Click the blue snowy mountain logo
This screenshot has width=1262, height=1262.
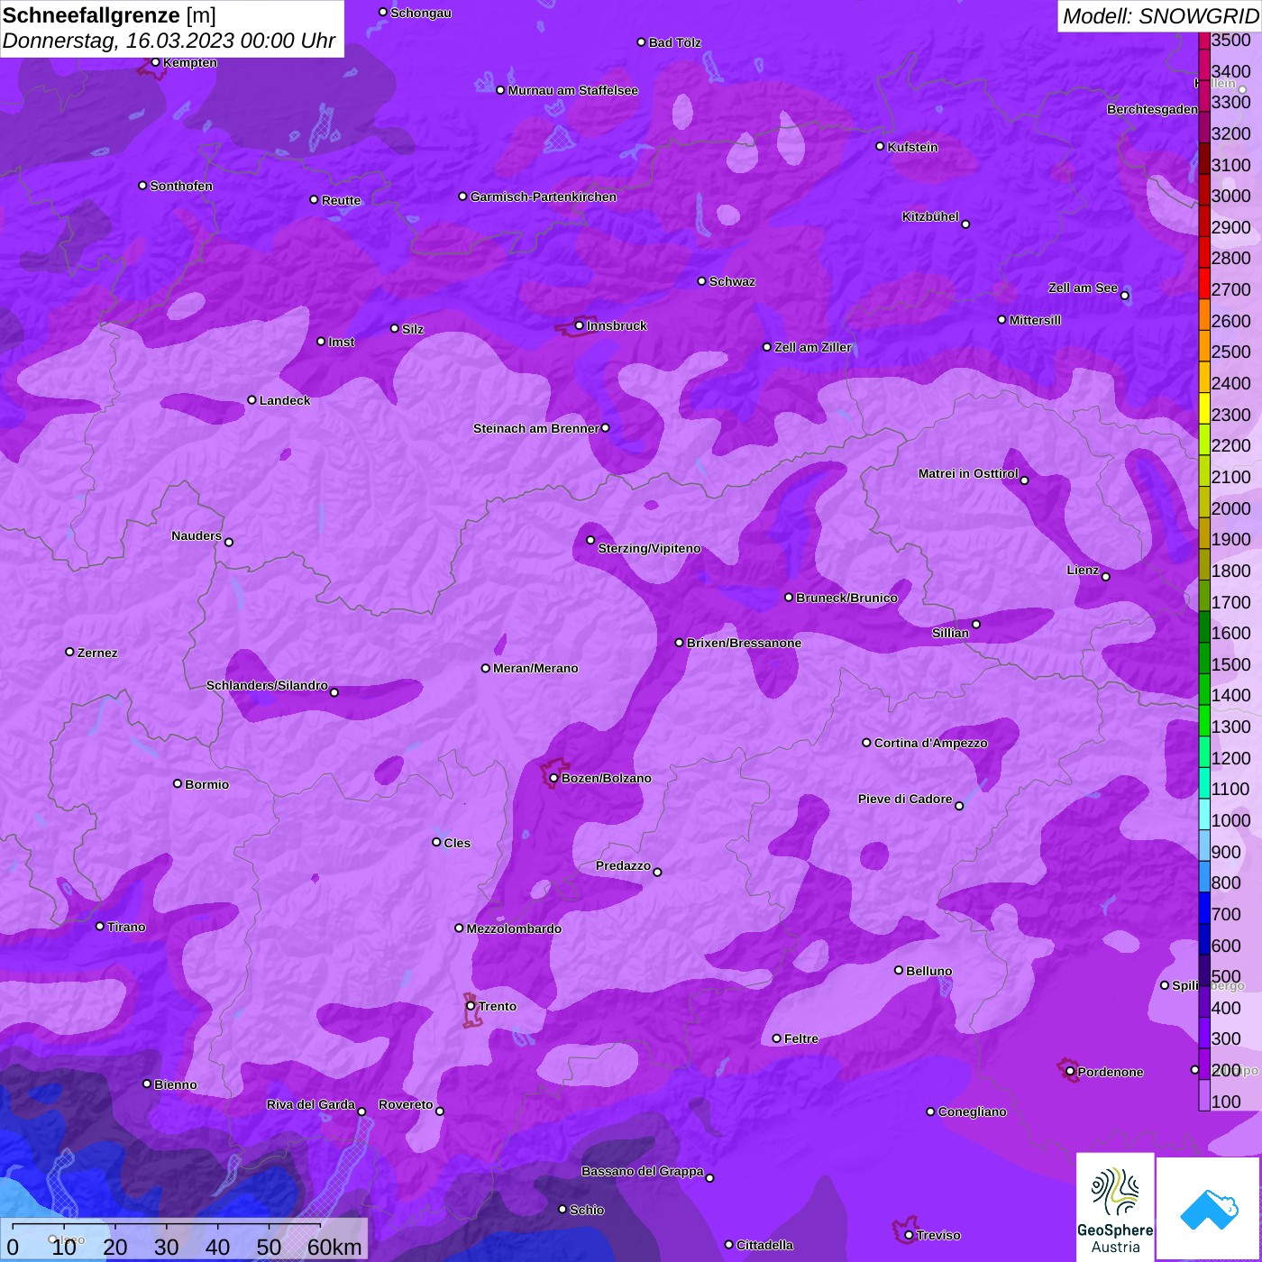point(1208,1208)
